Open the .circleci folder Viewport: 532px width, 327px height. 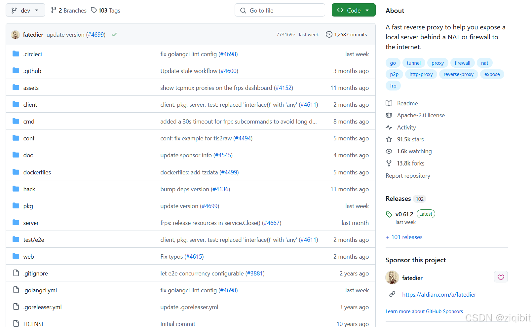(x=32, y=54)
